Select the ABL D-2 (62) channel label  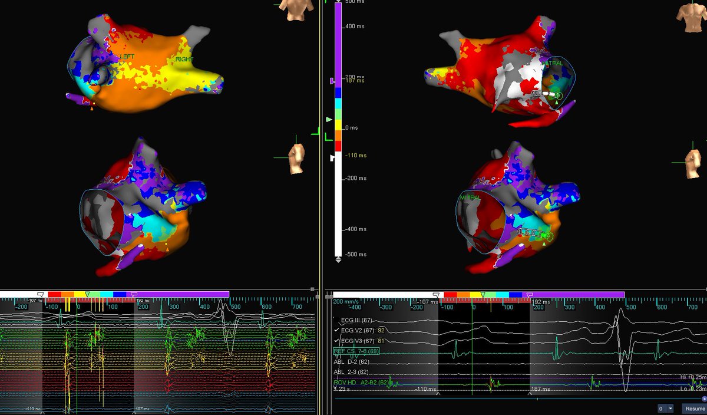point(351,361)
